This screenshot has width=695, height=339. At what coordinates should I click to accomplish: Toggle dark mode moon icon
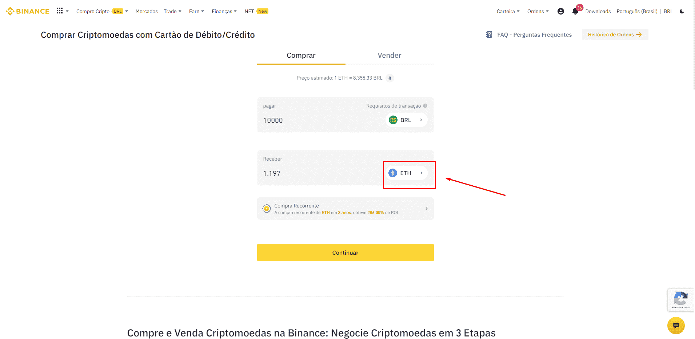tap(682, 11)
